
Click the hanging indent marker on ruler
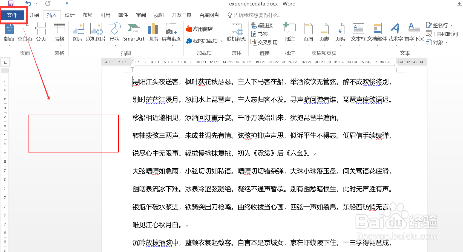pyautogui.click(x=133, y=64)
